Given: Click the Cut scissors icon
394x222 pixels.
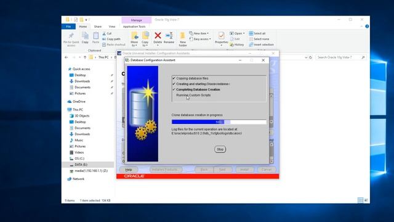Looking at the screenshot, I should click(x=104, y=33).
